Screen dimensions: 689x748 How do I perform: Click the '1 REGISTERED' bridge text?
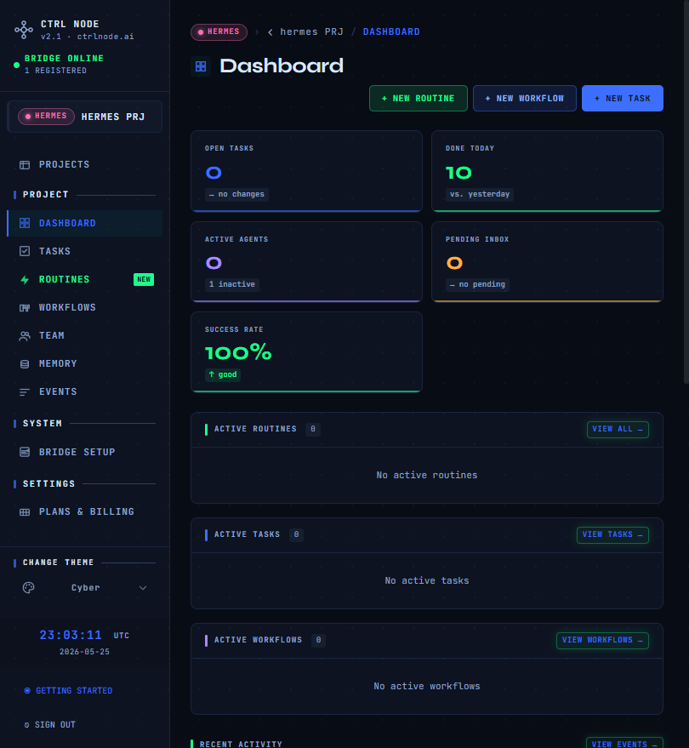pos(55,71)
